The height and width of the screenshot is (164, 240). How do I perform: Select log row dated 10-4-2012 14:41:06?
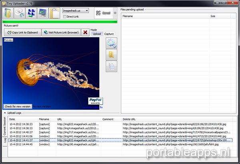(x=120, y=136)
